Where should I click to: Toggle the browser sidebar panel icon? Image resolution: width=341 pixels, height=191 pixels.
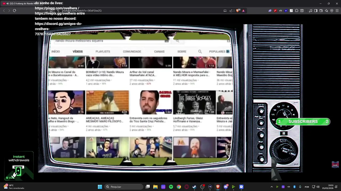pos(316,11)
